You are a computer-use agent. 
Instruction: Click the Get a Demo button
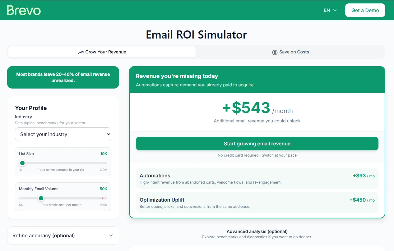[365, 10]
